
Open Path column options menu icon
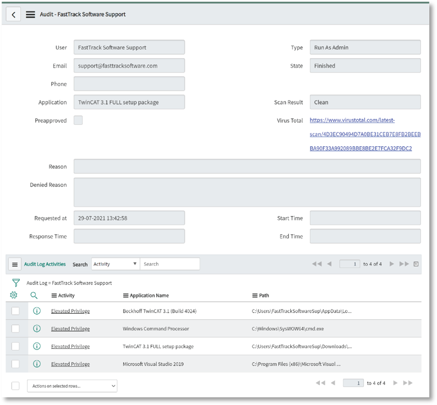pos(255,296)
